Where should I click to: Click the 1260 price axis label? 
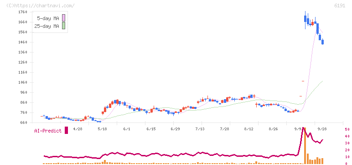tap(23, 62)
